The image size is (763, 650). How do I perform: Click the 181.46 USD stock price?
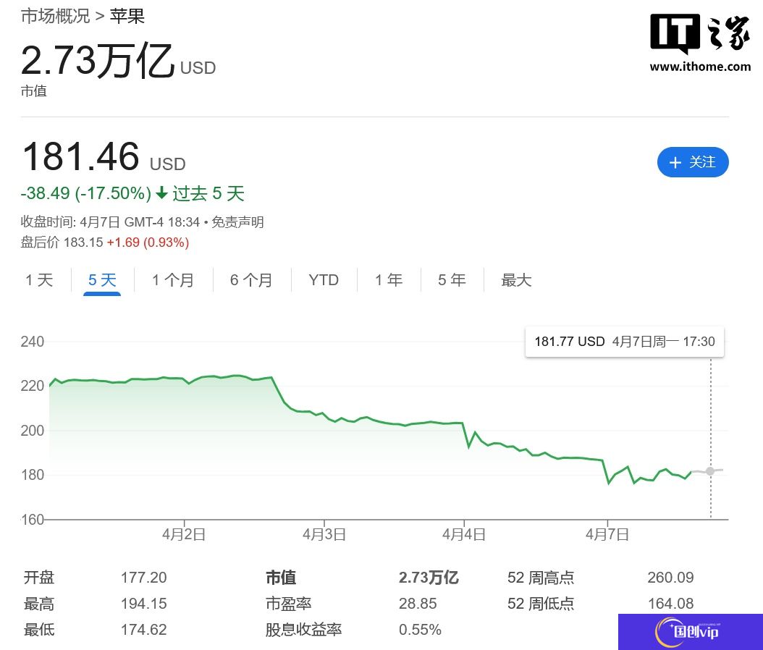coord(104,156)
